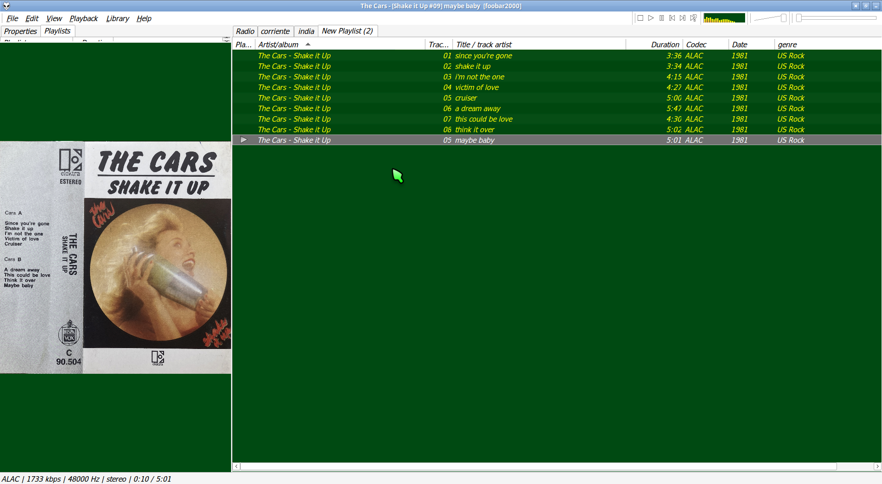
Task: Click the Shake It Up album art
Action: [x=115, y=257]
